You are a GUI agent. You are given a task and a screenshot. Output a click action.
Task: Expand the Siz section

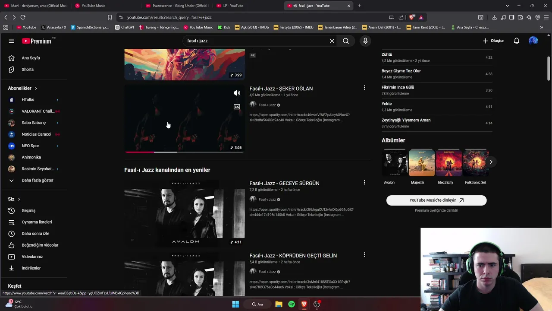click(14, 199)
